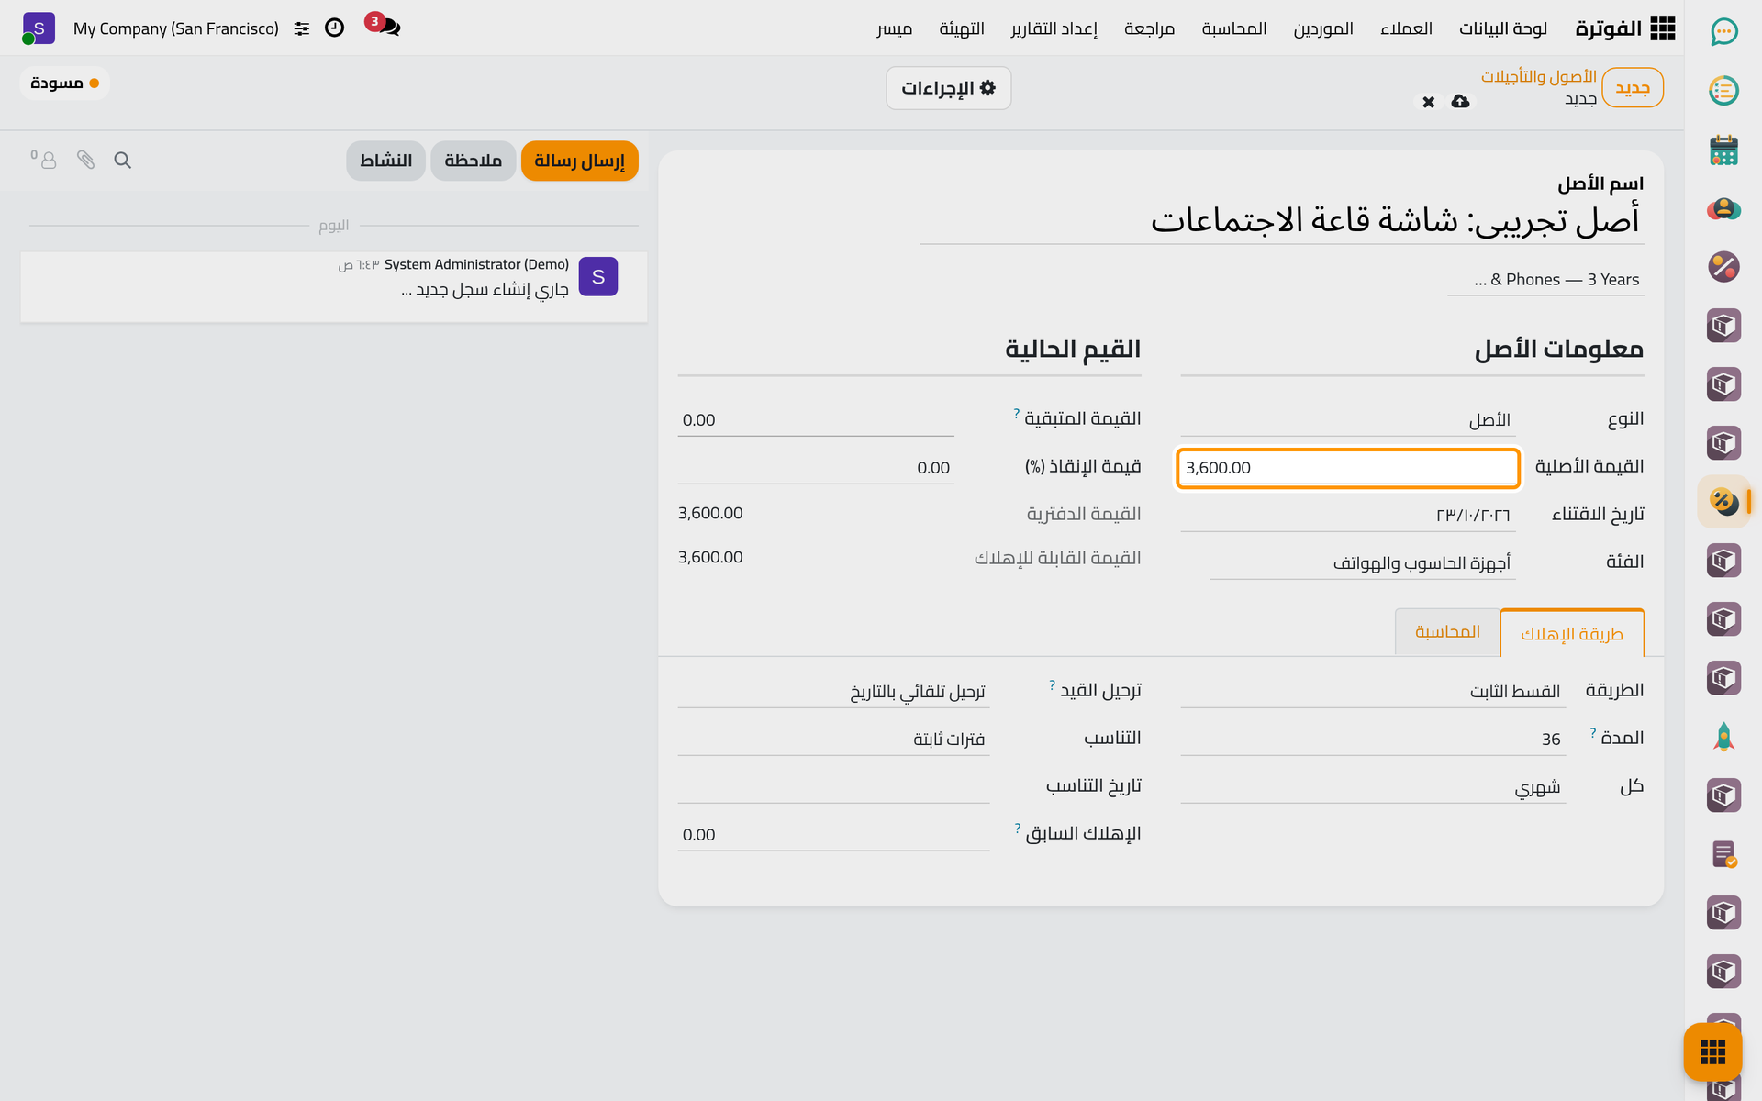Click the القيمة الأصلية input with 3,600.00

pos(1347,468)
